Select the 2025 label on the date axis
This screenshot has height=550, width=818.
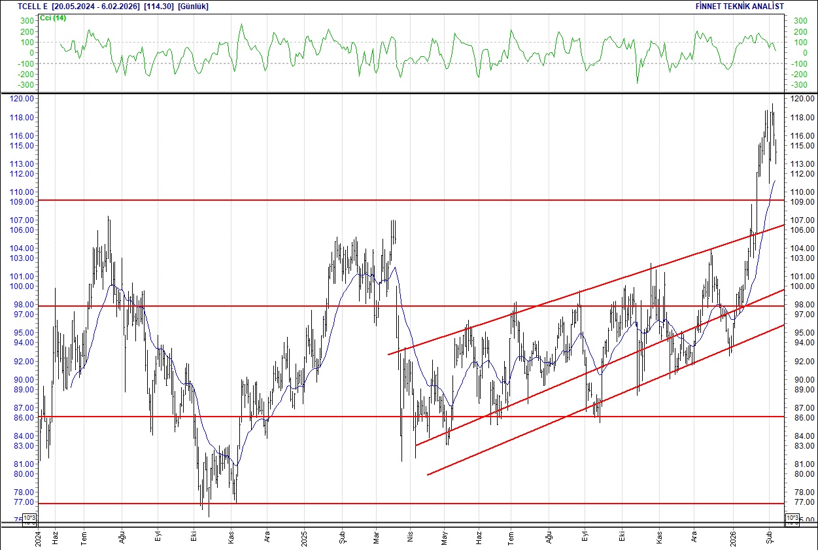(305, 538)
